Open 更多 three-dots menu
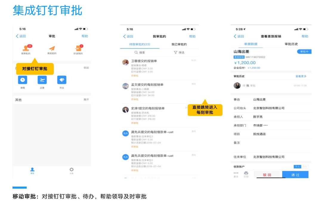This screenshot has height=208, width=322. [x=236, y=174]
